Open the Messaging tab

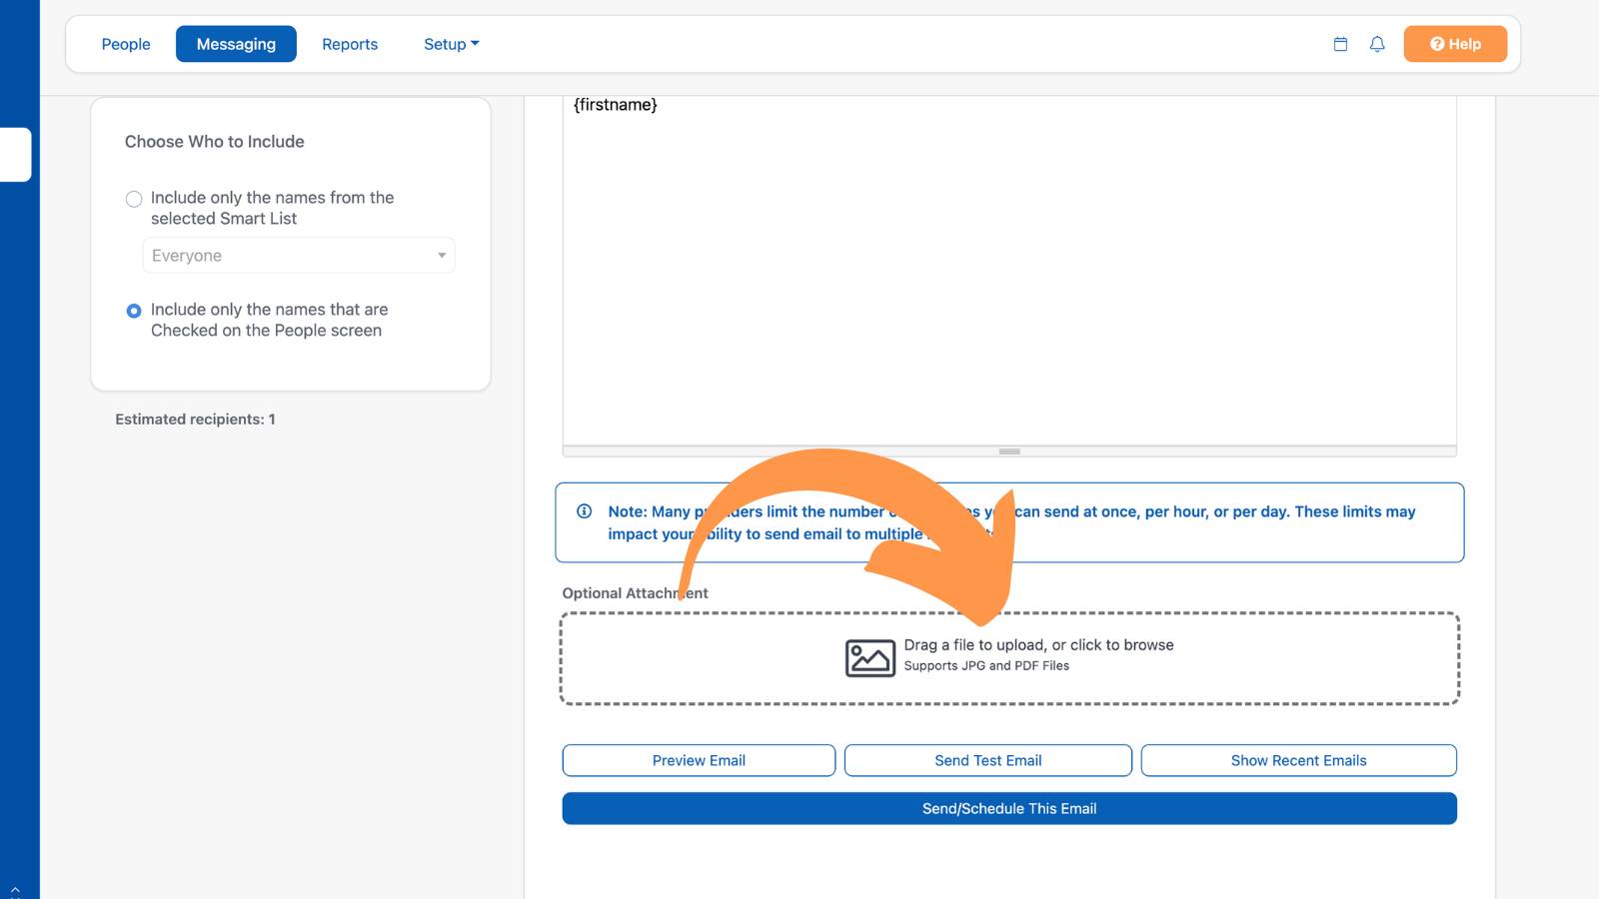(236, 44)
